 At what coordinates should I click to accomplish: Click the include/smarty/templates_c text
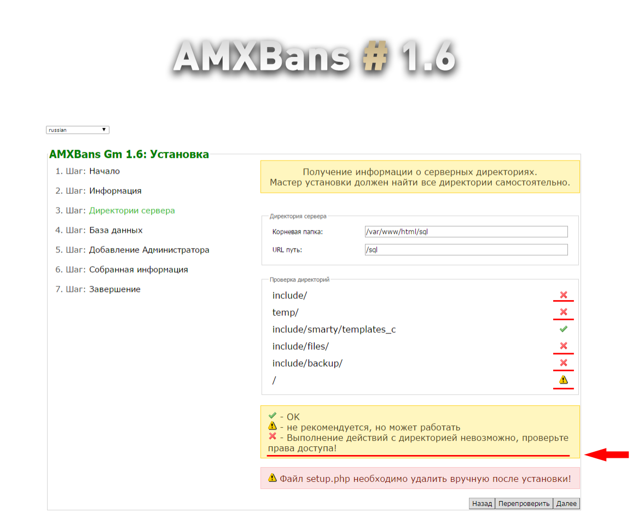coord(334,329)
